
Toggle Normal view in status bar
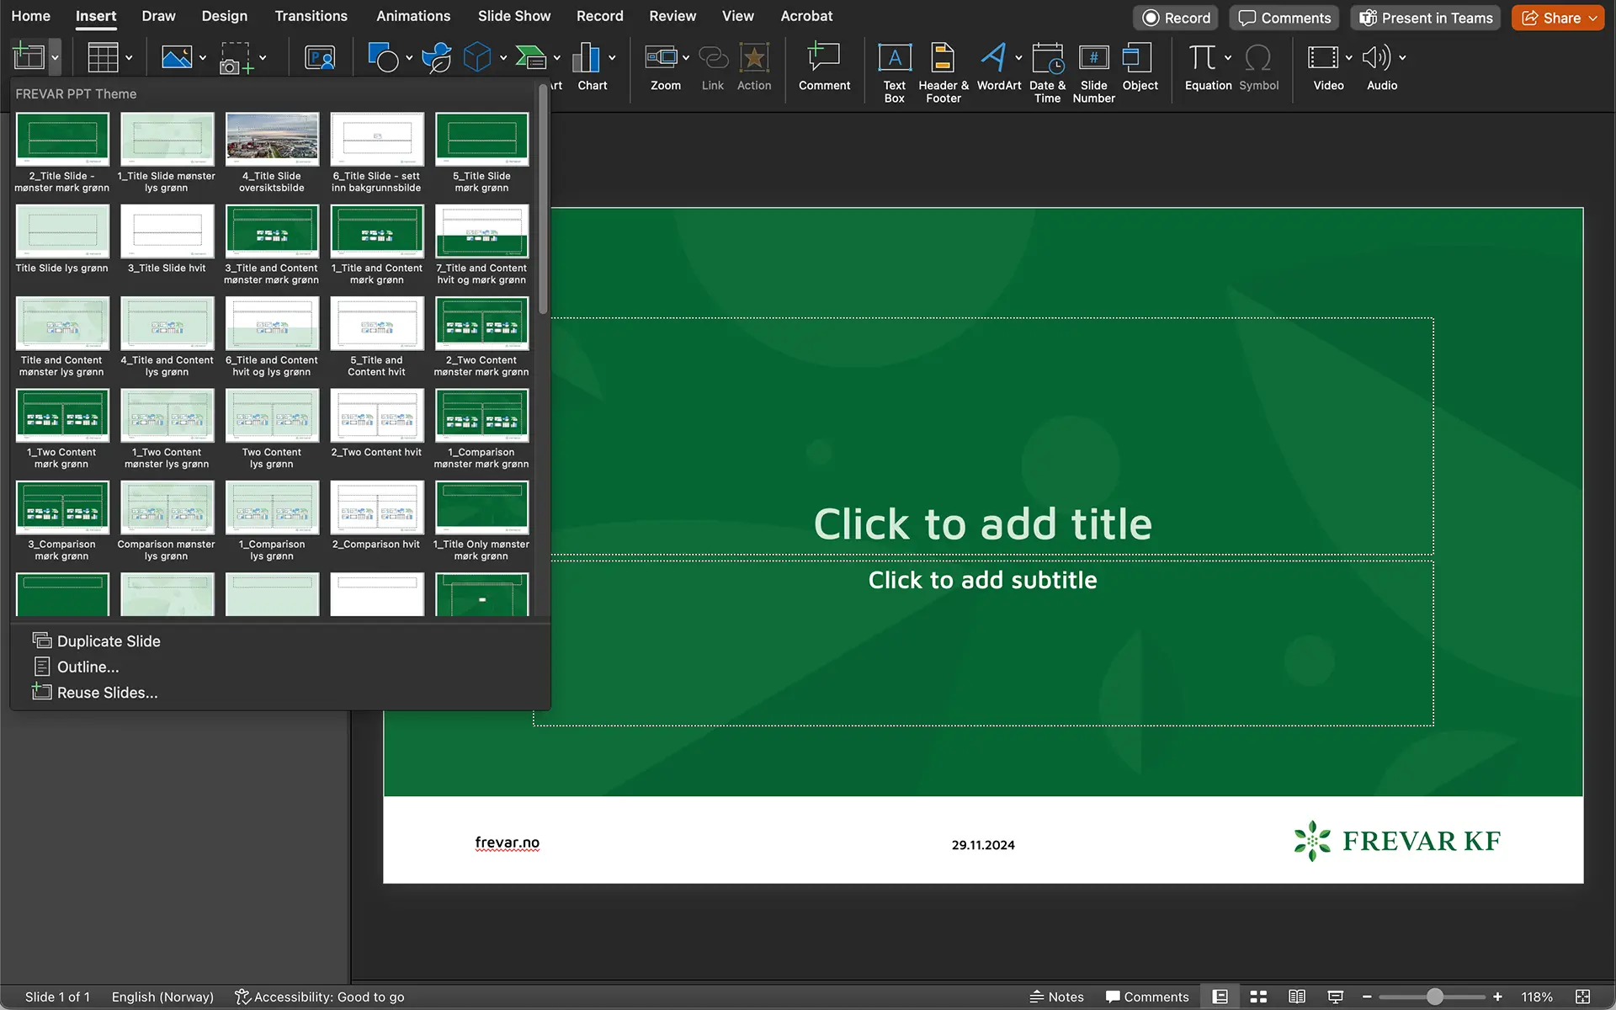(1220, 997)
